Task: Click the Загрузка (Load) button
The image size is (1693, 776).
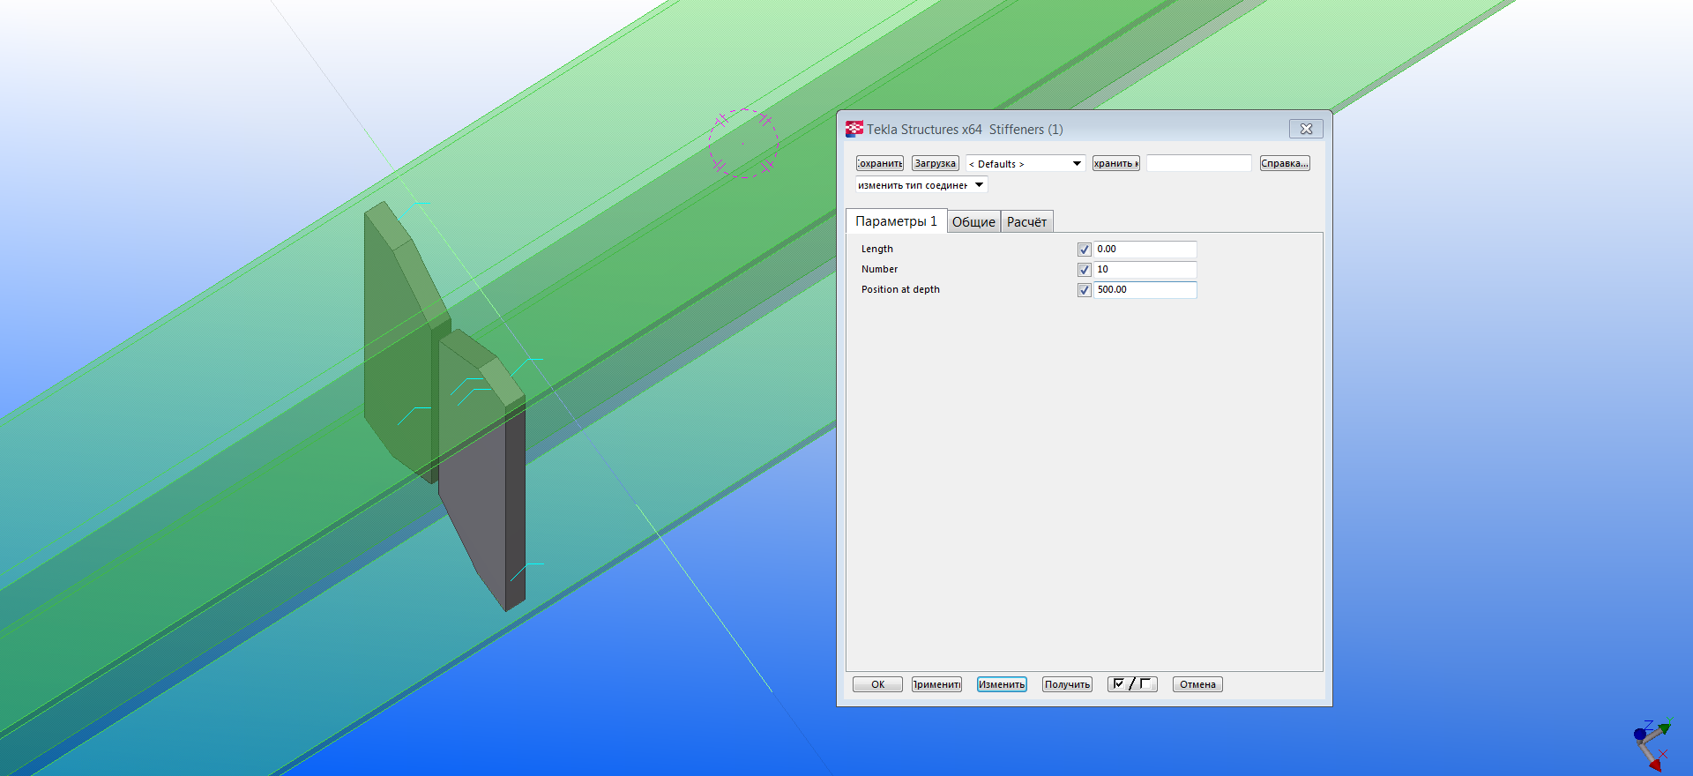Action: [x=935, y=164]
